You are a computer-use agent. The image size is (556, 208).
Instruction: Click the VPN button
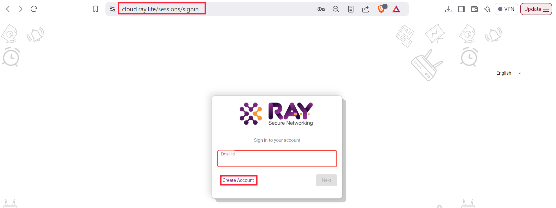(506, 9)
